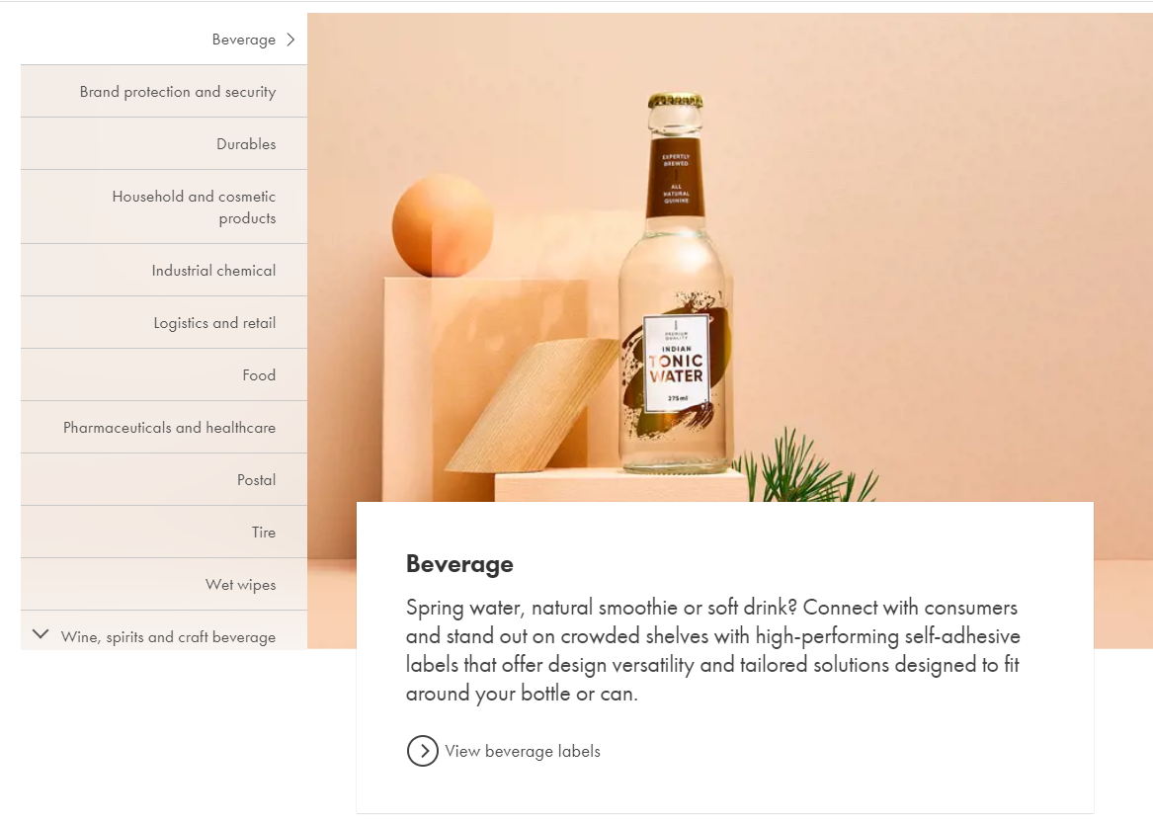Screen dimensions: 1153x823
Task: Expand the list with the down chevron
Action: pos(41,634)
